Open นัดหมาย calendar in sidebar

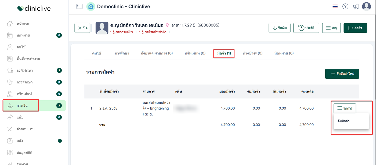coord(23,35)
